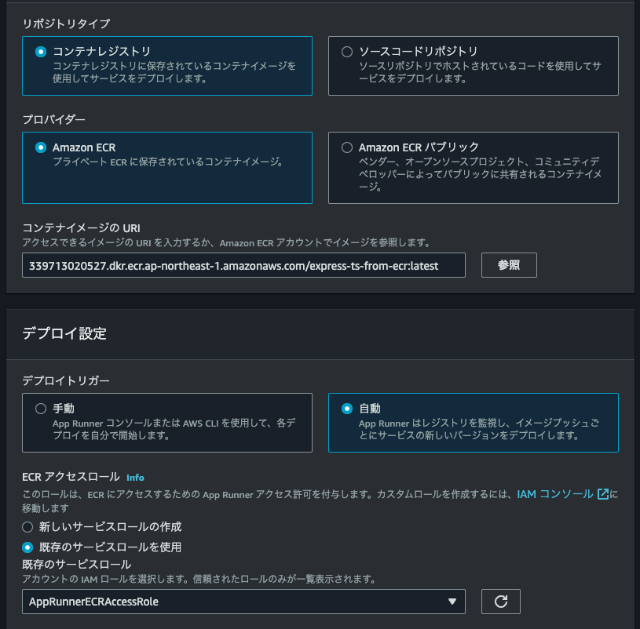Open the existing service role dropdown arrow
Image resolution: width=640 pixels, height=629 pixels.
452,602
